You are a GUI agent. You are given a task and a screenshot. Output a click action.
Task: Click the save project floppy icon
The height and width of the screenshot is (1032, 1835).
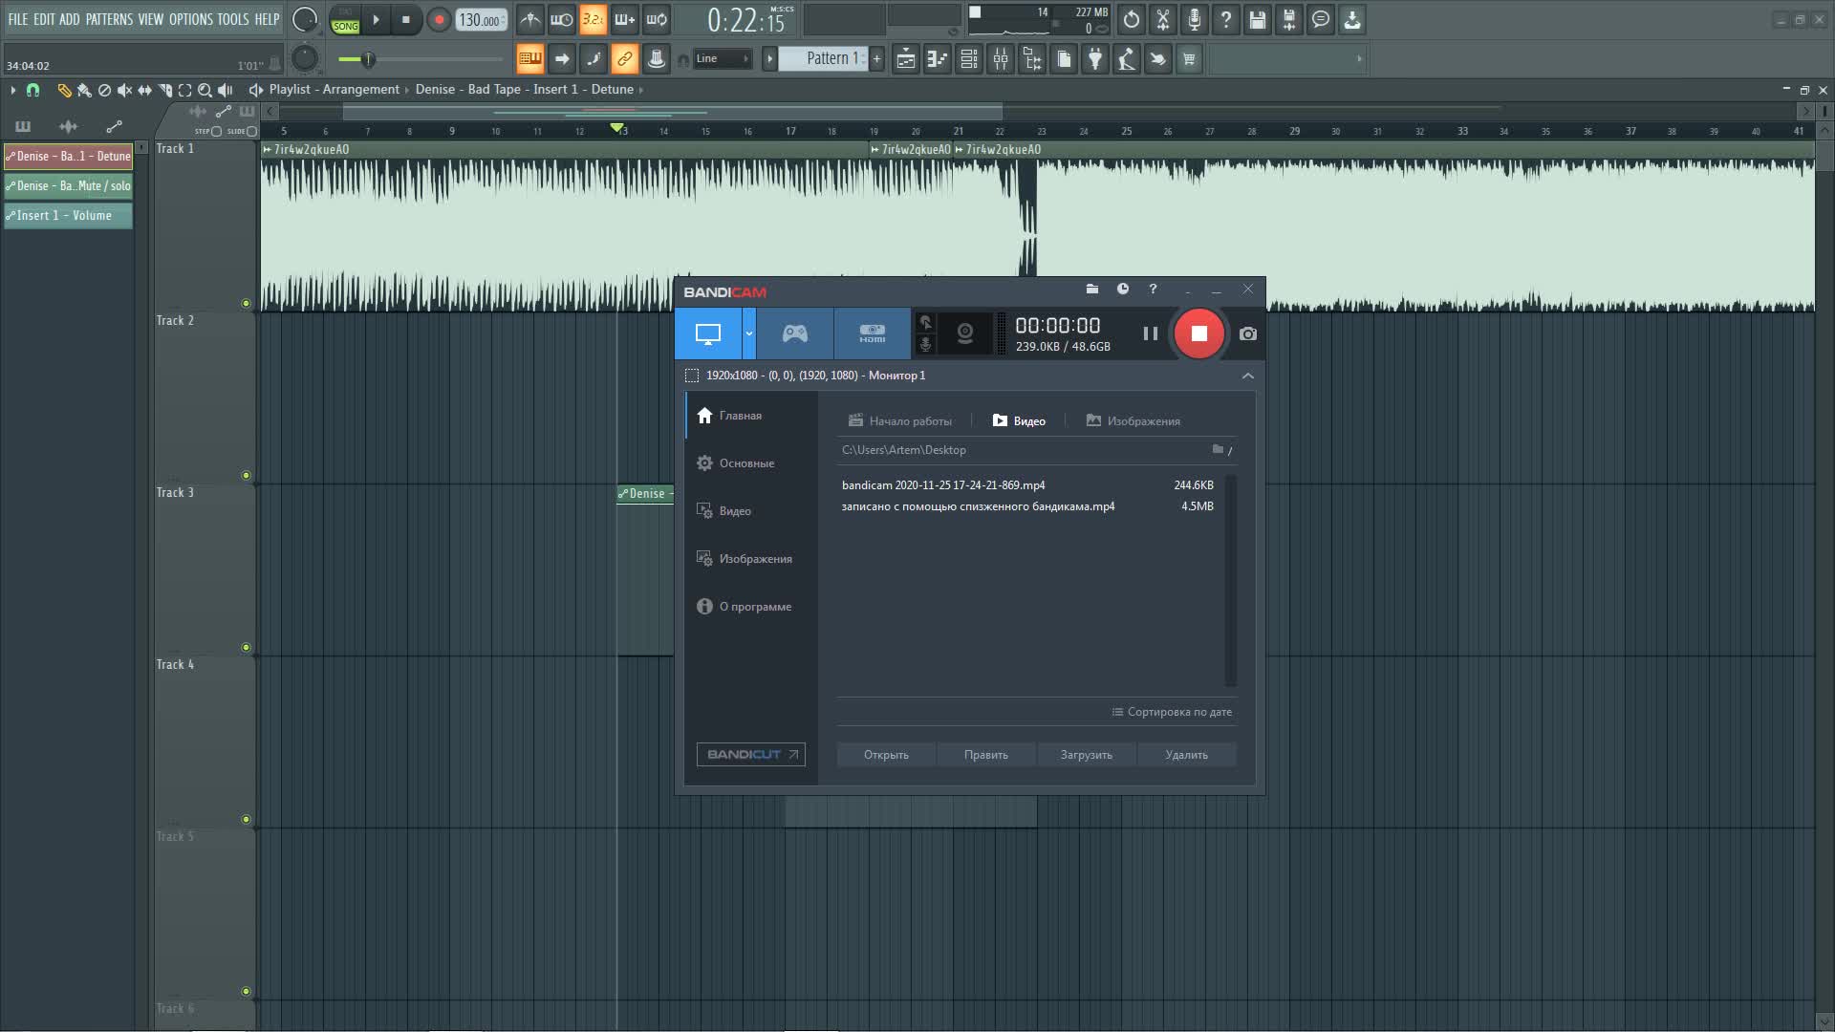(1257, 19)
